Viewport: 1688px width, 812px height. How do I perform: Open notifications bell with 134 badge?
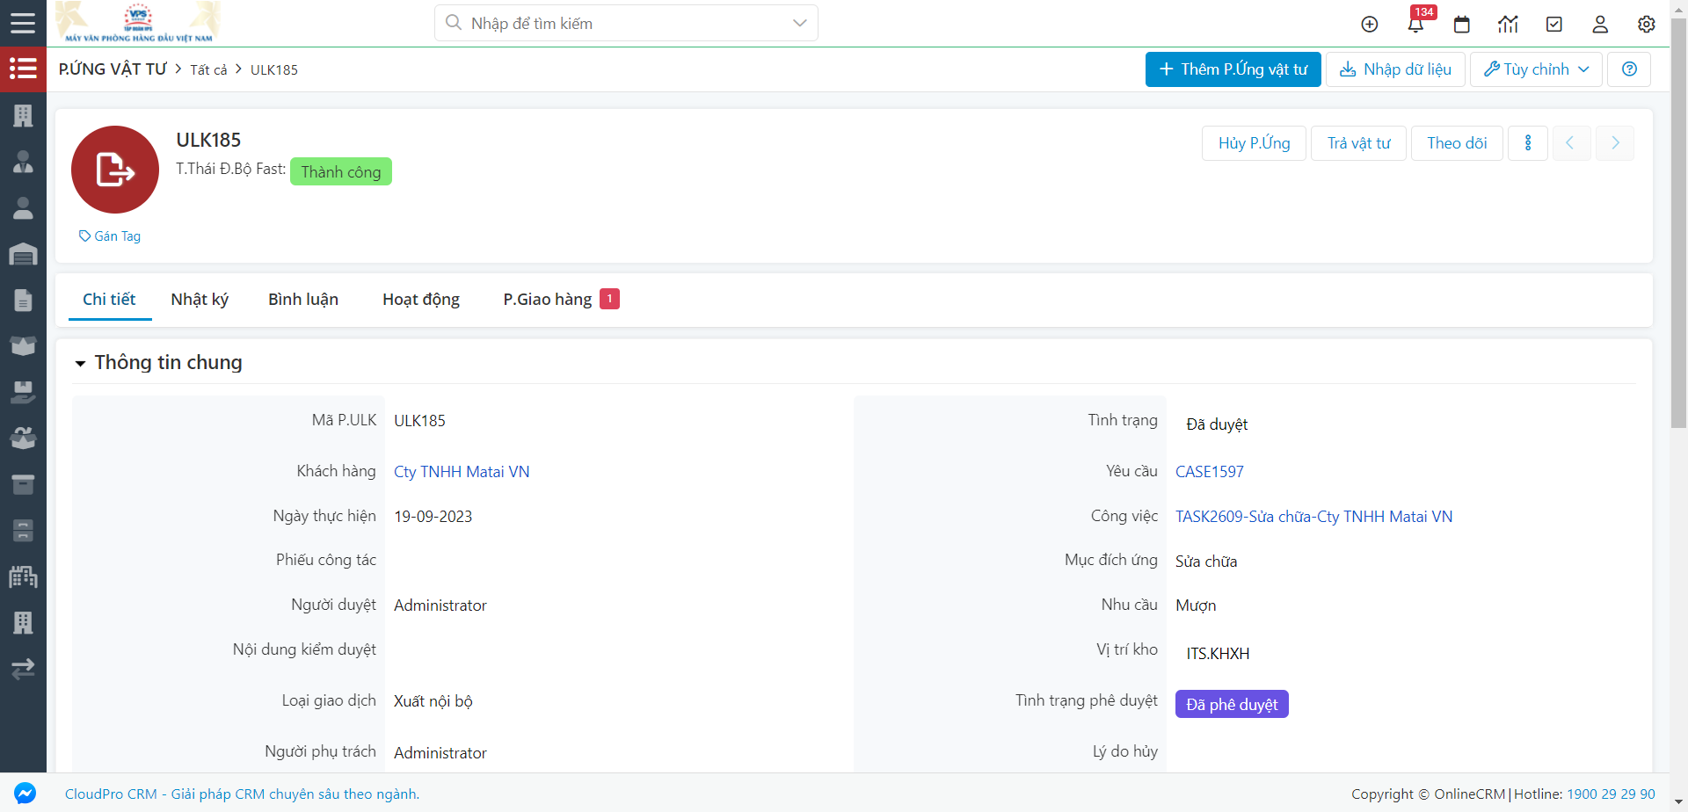(1415, 24)
